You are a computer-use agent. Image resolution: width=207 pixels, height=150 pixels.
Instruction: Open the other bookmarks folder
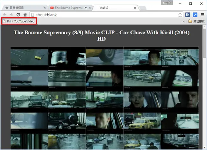point(196,21)
